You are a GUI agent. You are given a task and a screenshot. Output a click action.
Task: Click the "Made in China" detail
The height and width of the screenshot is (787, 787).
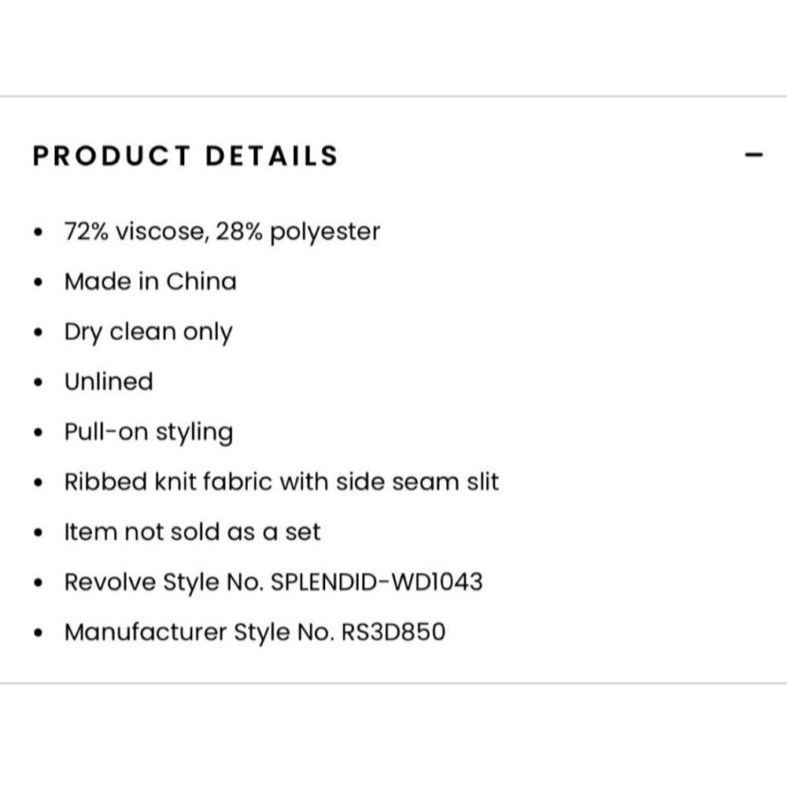(150, 281)
